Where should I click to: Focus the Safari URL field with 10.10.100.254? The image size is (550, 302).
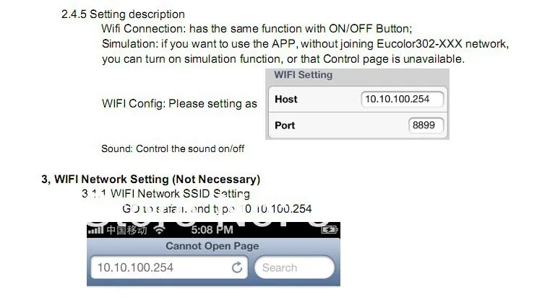[169, 267]
